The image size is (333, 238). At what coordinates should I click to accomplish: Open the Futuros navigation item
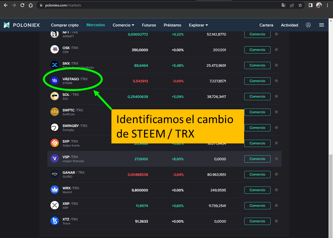pyautogui.click(x=149, y=25)
